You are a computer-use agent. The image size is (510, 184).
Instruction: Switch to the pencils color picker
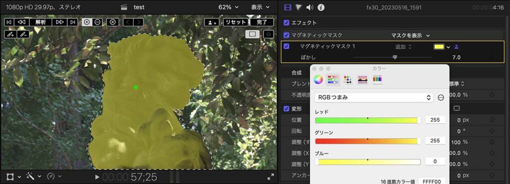[x=378, y=79]
